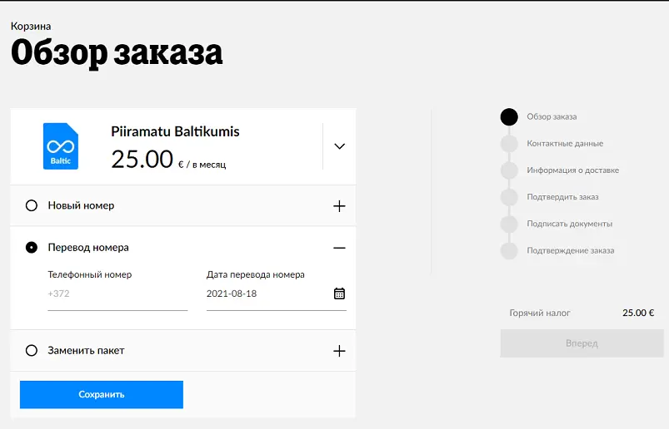Focus the Телефонный номер +372 field
The image size is (669, 429).
(x=117, y=294)
